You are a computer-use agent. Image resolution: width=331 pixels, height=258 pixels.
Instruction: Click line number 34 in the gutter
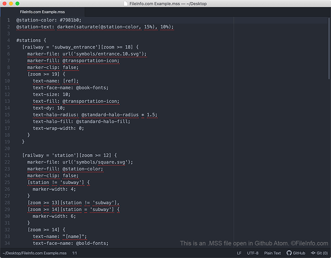click(7, 243)
